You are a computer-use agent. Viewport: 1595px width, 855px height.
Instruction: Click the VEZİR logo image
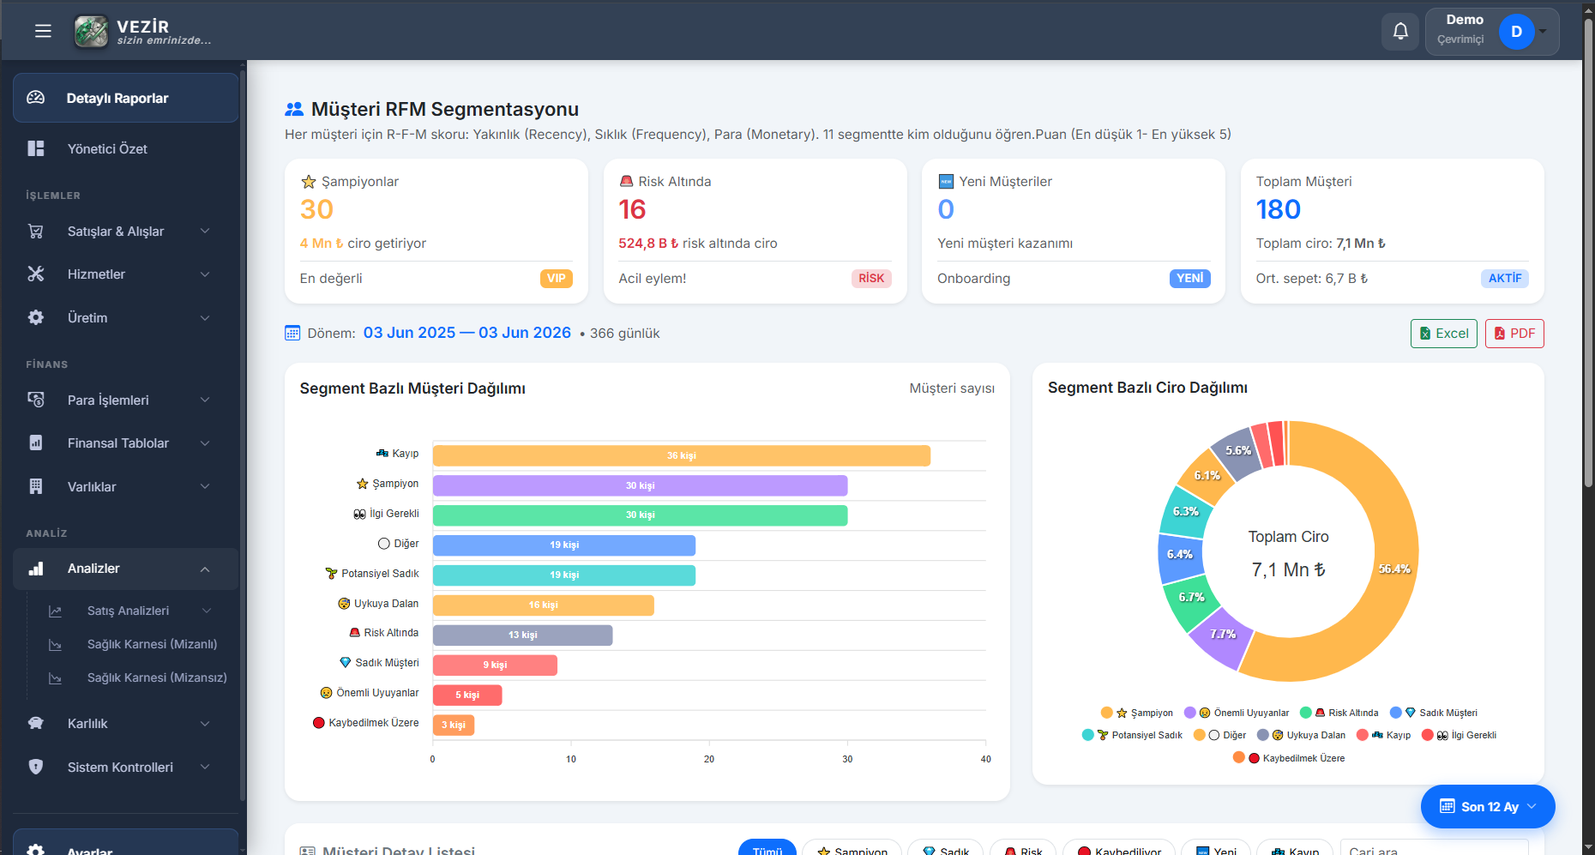point(91,32)
